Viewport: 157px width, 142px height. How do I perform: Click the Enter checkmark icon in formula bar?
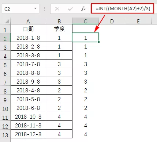70,9
